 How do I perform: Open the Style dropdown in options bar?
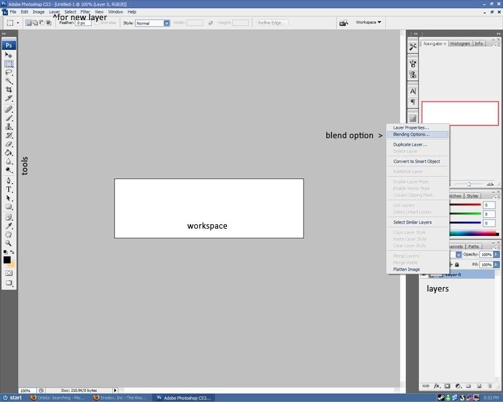(x=167, y=23)
